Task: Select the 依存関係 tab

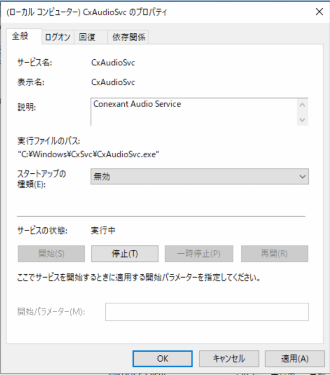Action: 130,37
